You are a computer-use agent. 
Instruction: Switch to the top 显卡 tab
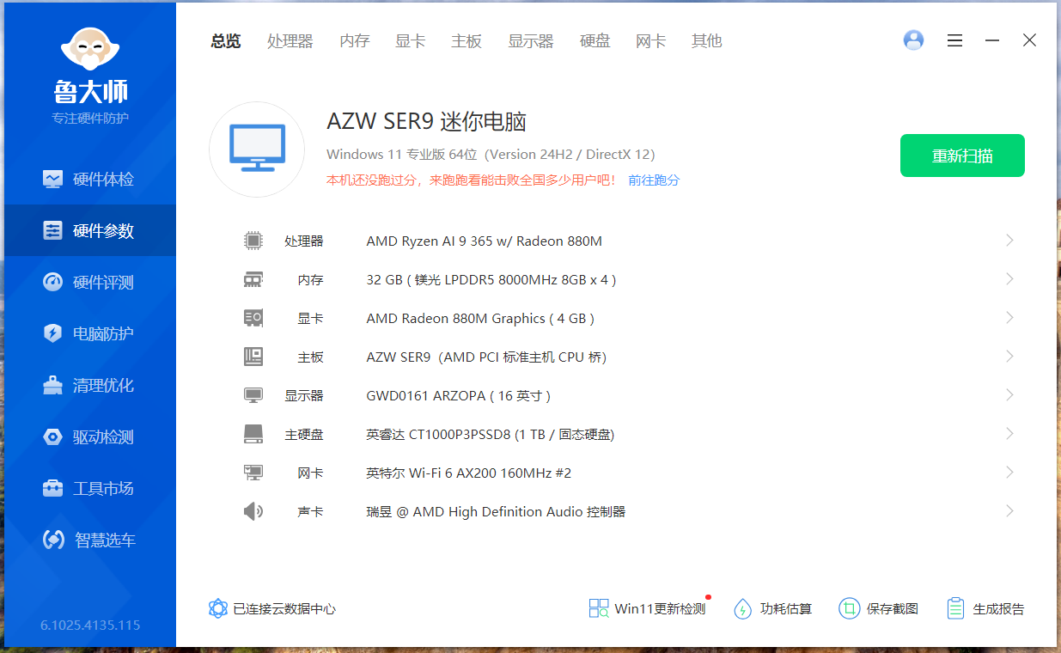[x=410, y=41]
